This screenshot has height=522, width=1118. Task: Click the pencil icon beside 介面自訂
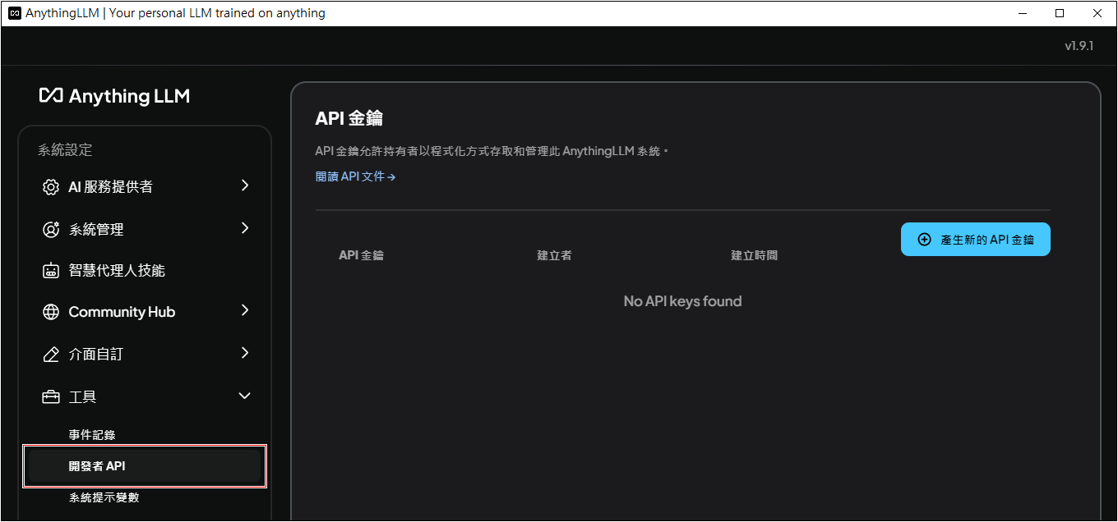click(x=51, y=355)
